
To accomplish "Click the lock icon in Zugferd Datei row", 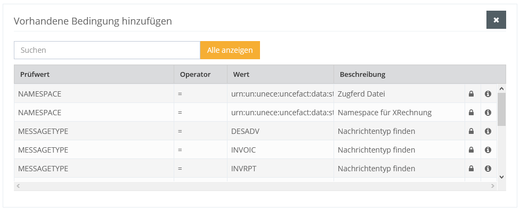I will tap(471, 94).
